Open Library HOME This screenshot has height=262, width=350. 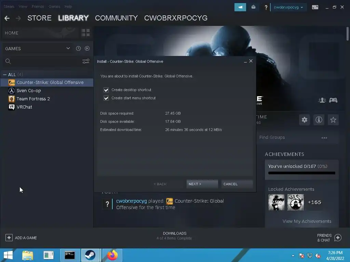pyautogui.click(x=12, y=33)
